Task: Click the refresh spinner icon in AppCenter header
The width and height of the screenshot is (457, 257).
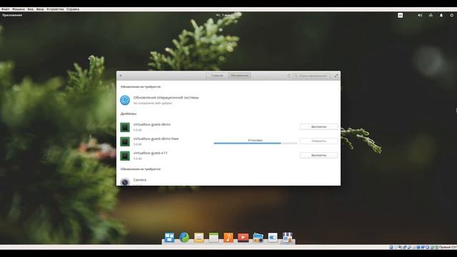Action: (x=288, y=76)
